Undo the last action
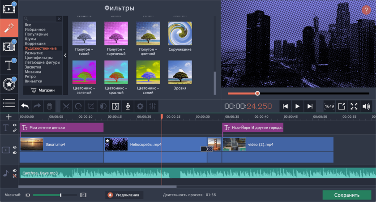Image resolution: width=376 pixels, height=202 pixels. click(25, 106)
